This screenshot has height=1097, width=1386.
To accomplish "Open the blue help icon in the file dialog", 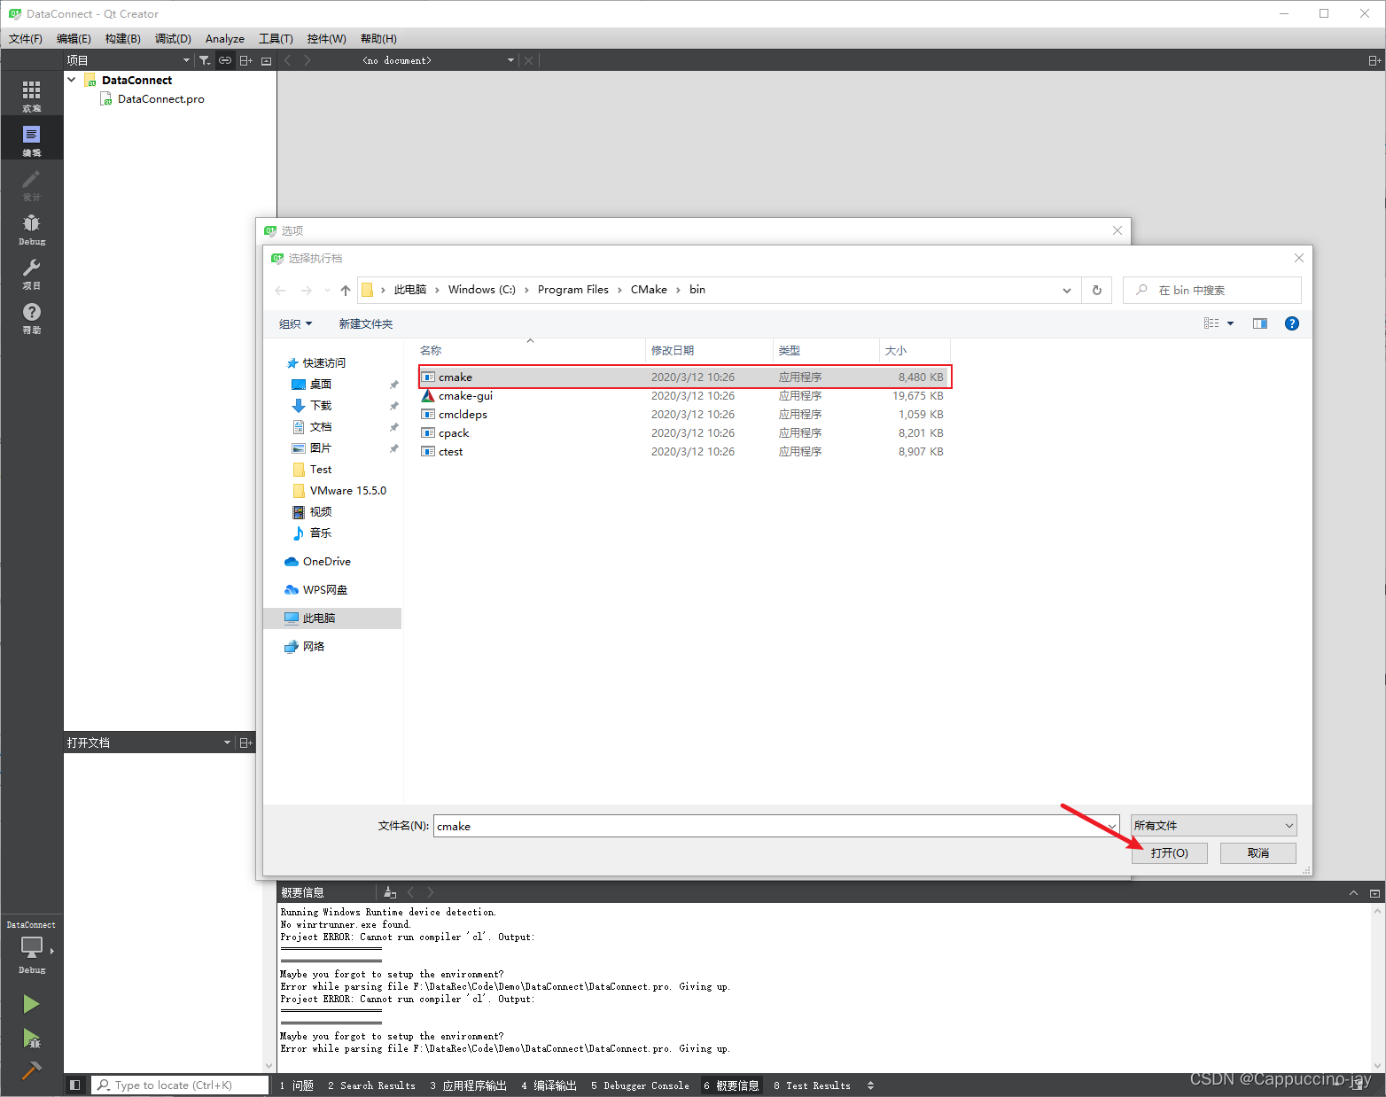I will point(1291,323).
